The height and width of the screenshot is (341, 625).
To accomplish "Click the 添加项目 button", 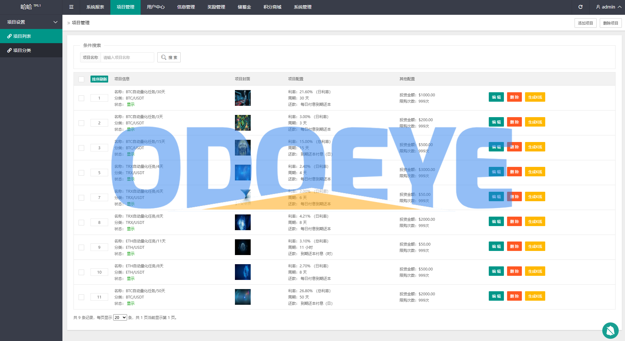I will (x=585, y=23).
